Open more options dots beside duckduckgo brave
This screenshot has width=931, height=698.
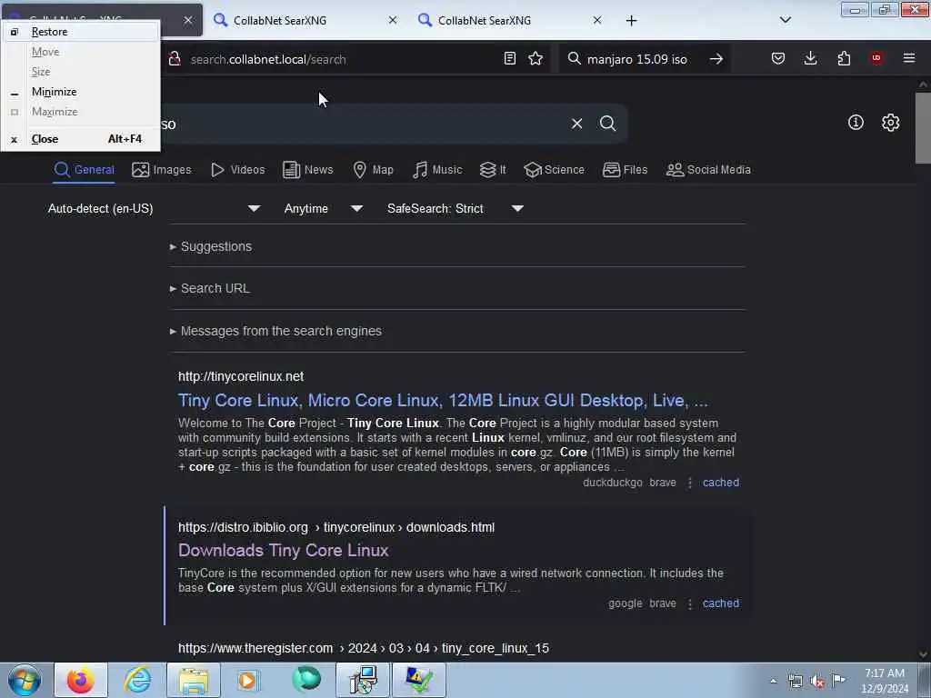[x=689, y=484]
